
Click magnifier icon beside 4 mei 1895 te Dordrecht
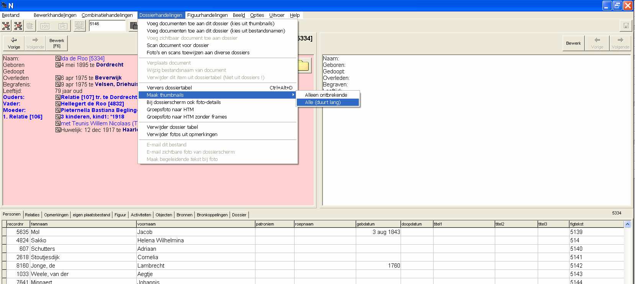[58, 65]
